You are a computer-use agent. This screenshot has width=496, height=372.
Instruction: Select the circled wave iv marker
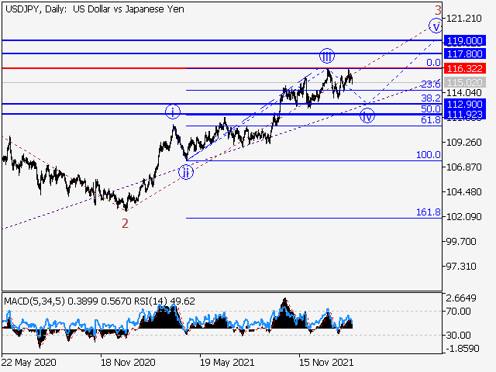click(x=367, y=115)
